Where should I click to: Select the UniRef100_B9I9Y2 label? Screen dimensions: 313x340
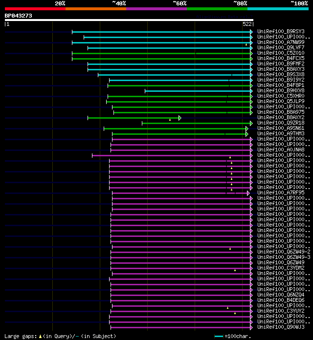[281, 80]
